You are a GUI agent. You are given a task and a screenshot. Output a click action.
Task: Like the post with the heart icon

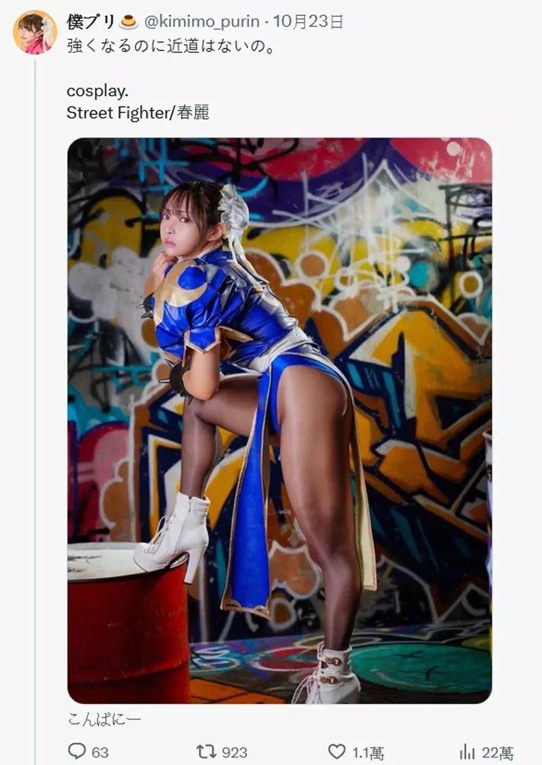pos(336,751)
